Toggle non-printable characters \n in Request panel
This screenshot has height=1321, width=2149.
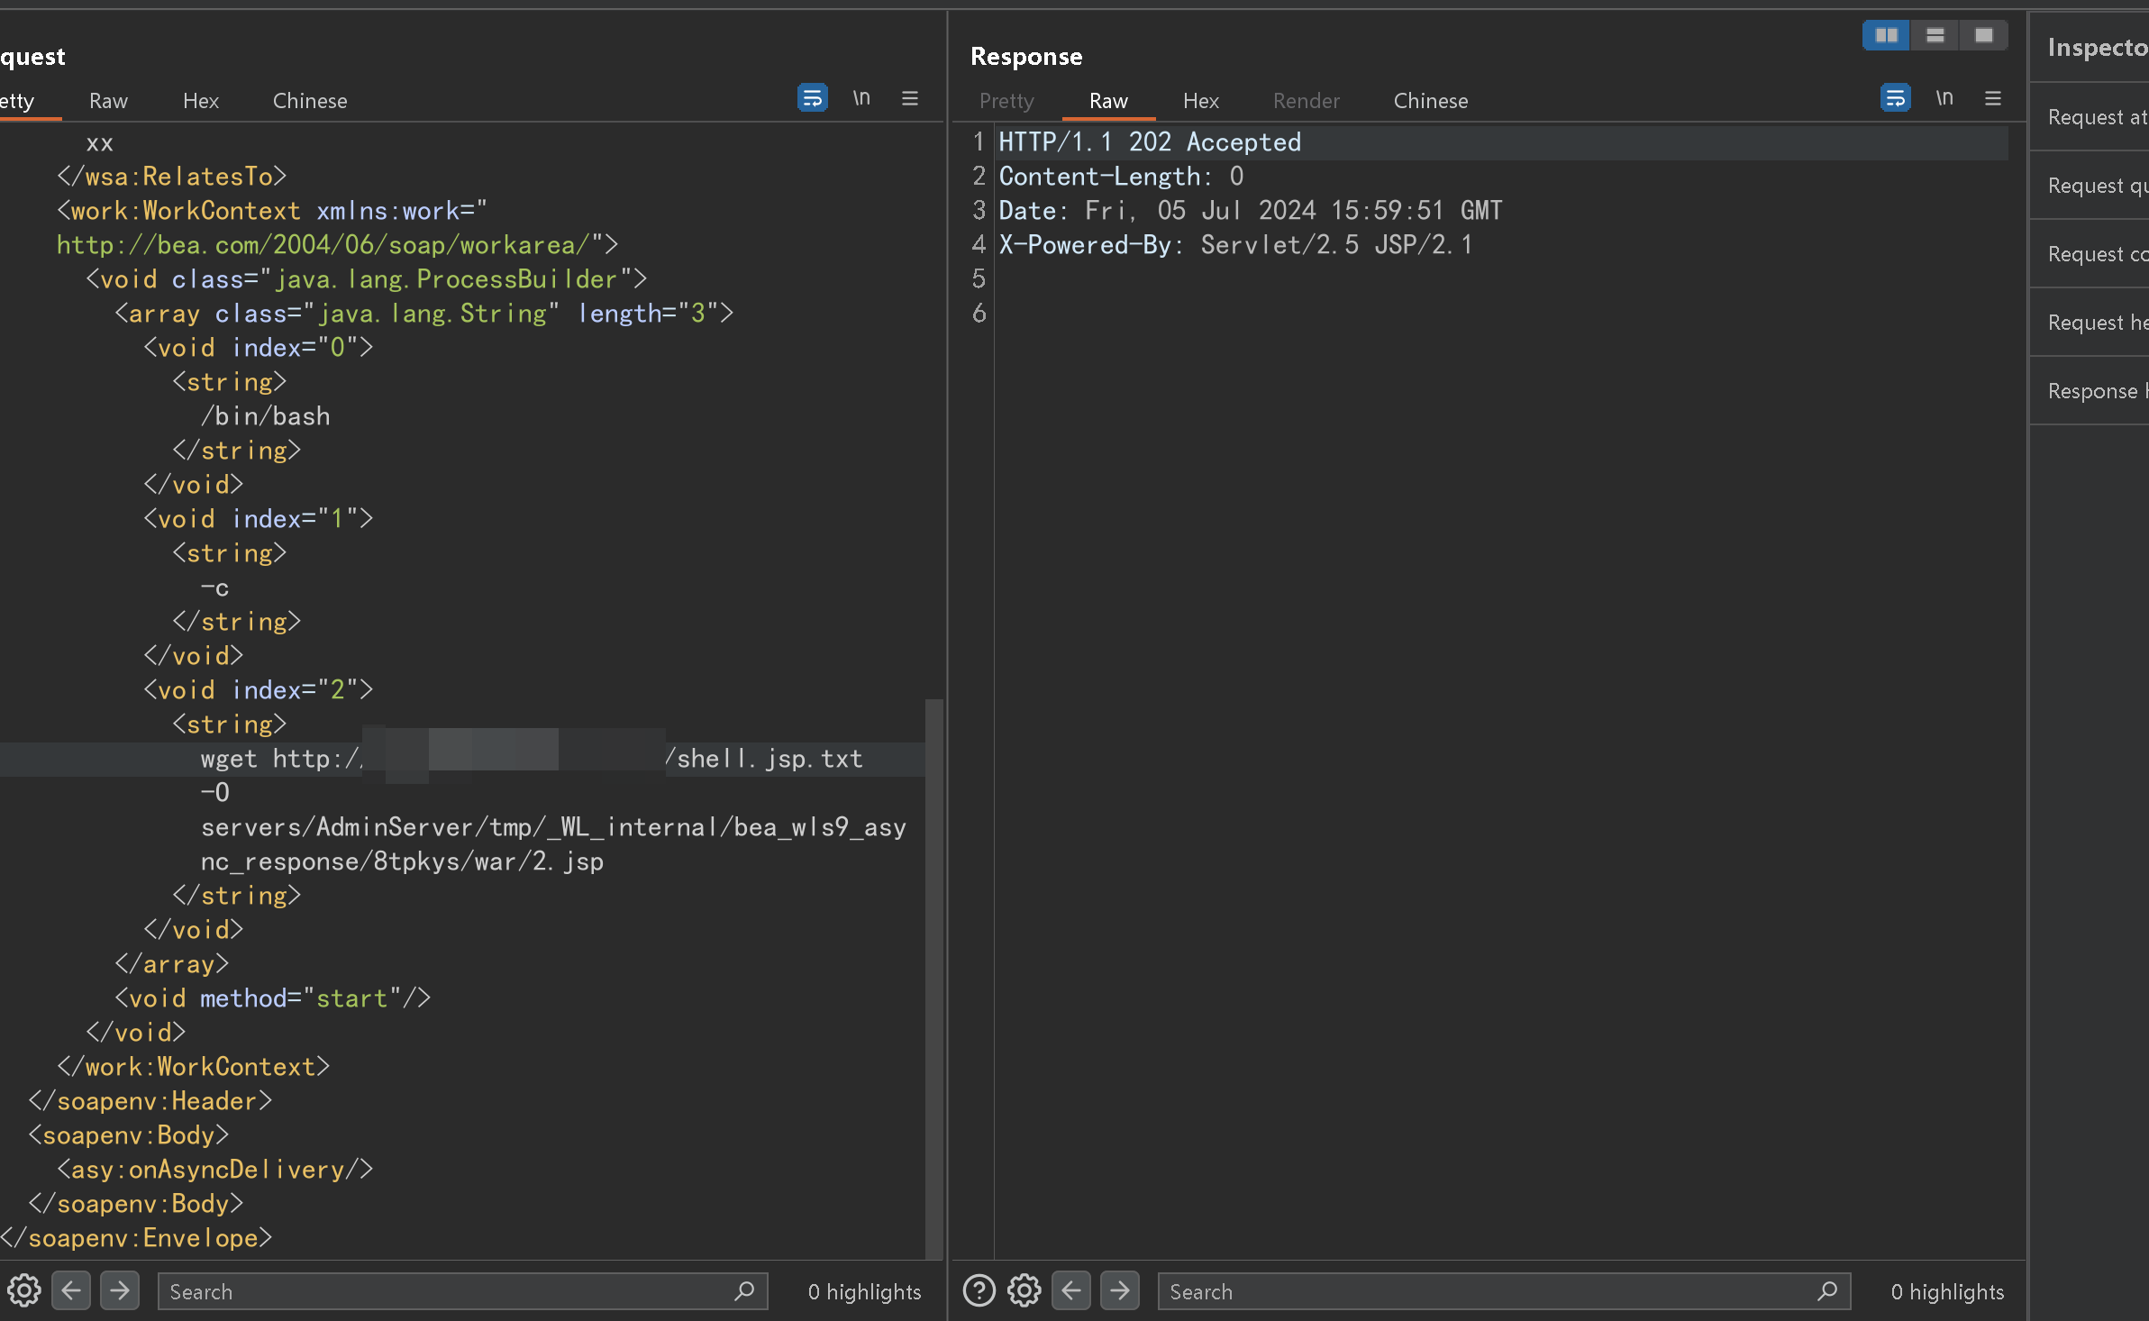pyautogui.click(x=861, y=97)
